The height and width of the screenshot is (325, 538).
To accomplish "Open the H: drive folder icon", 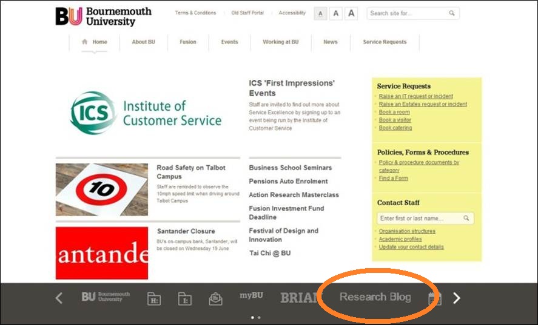I will click(x=153, y=298).
